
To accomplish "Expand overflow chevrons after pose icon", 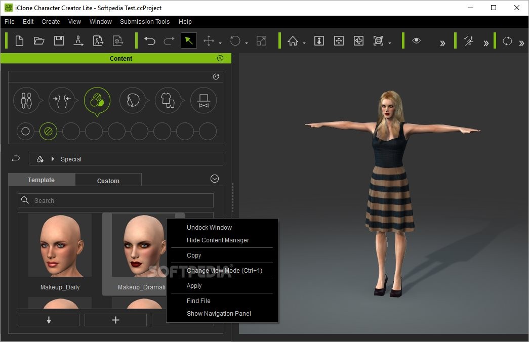I will tap(486, 43).
